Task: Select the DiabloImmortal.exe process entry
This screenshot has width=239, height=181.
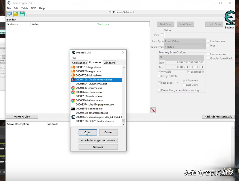Action: click(94, 80)
